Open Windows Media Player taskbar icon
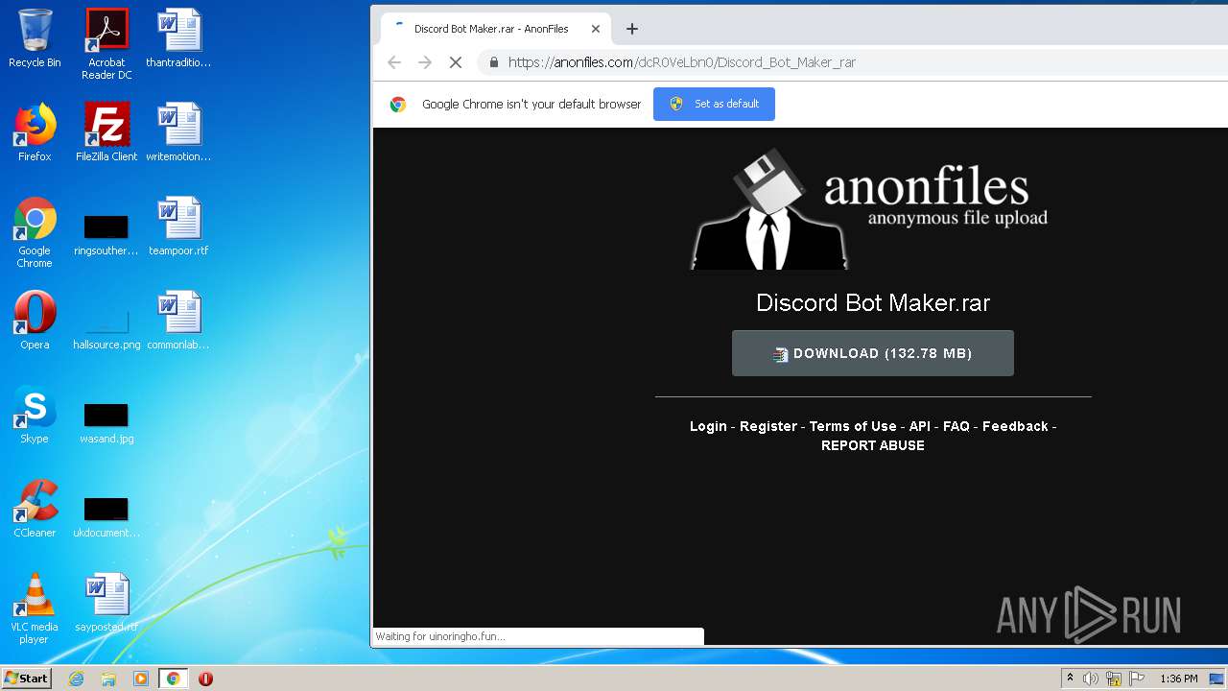Image resolution: width=1228 pixels, height=691 pixels. [141, 679]
